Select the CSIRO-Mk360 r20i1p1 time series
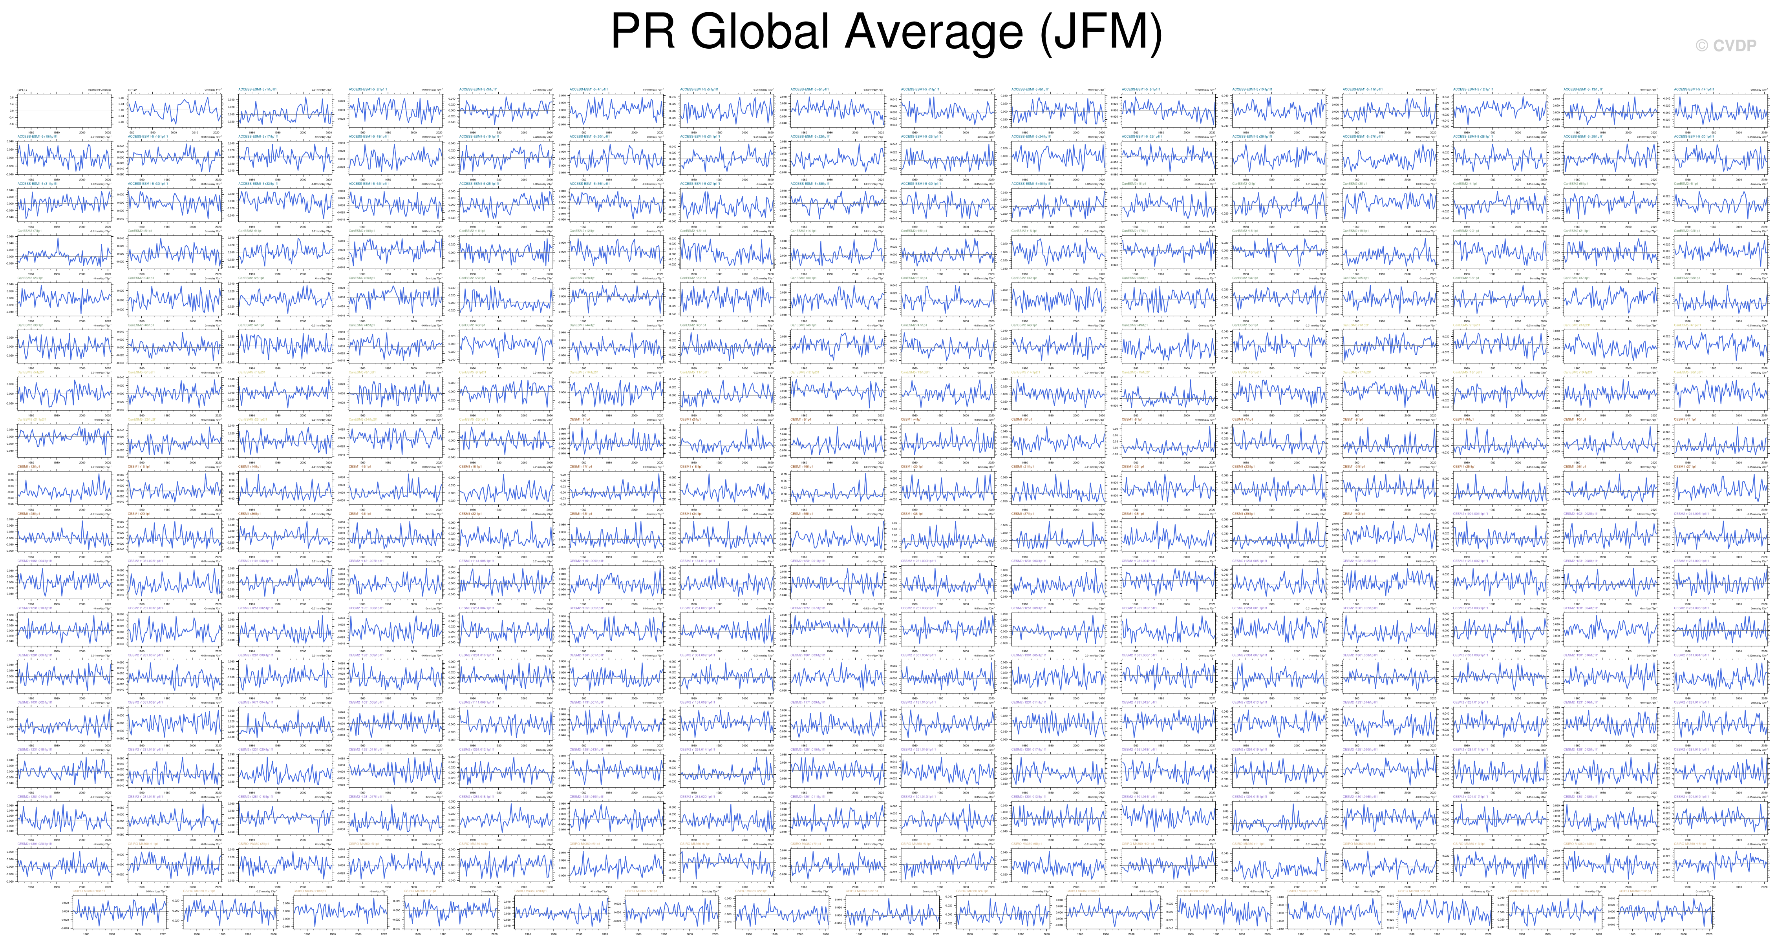The height and width of the screenshot is (947, 1776). pyautogui.click(x=561, y=912)
